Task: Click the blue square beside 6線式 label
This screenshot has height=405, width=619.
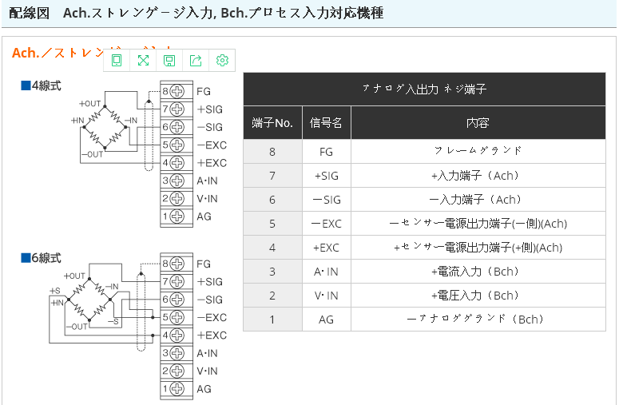Action: (x=25, y=258)
